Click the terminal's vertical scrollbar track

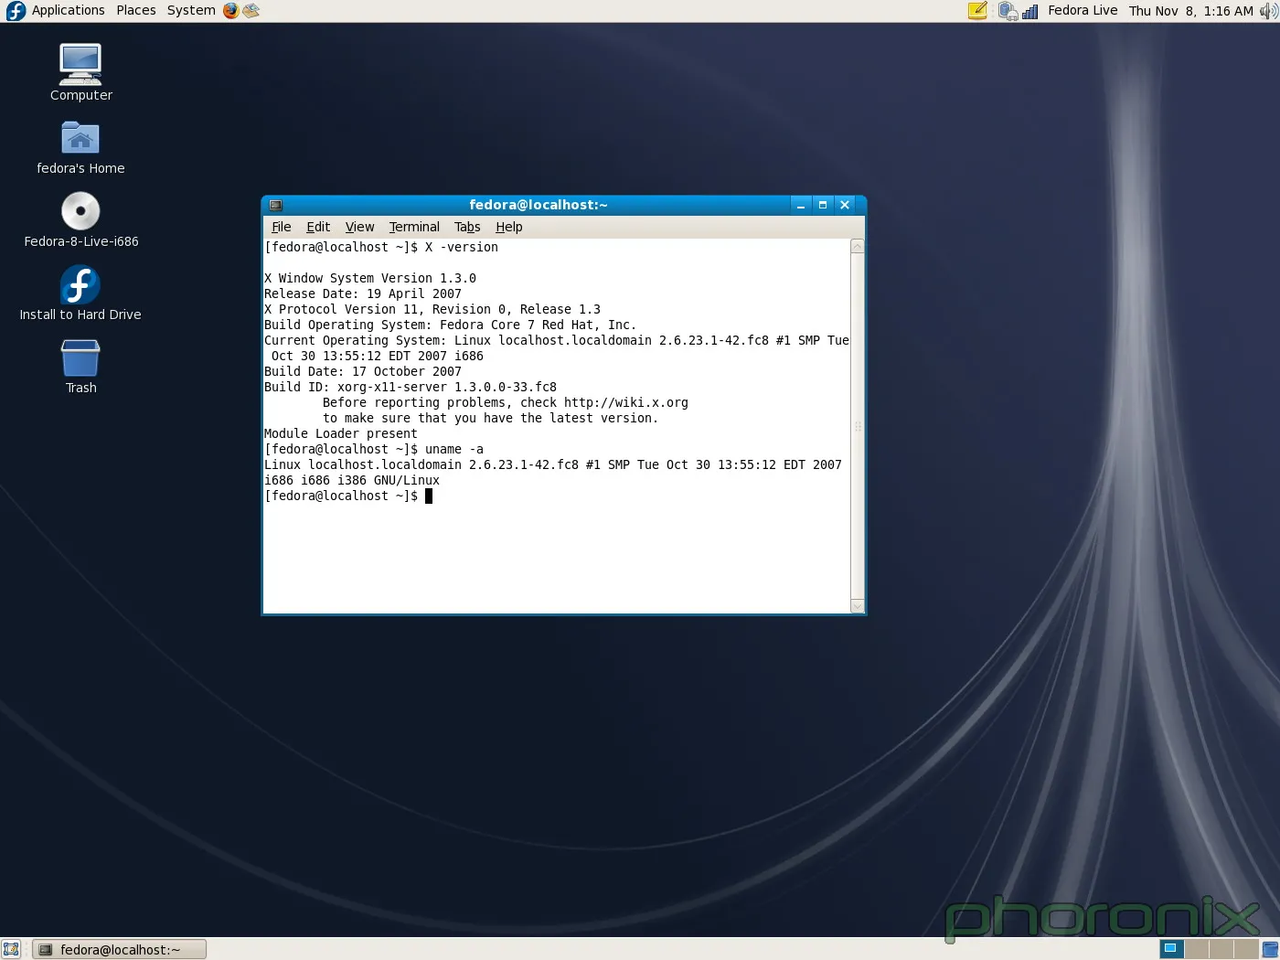click(857, 426)
